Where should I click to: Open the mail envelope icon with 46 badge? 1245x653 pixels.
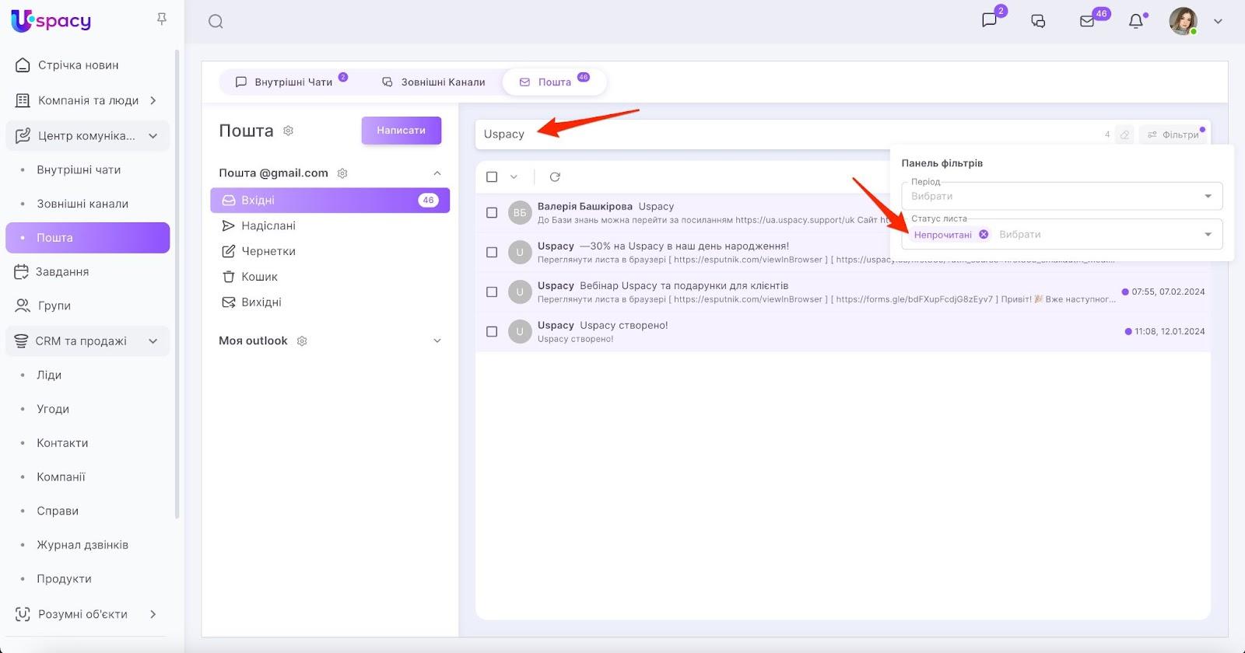click(1088, 21)
